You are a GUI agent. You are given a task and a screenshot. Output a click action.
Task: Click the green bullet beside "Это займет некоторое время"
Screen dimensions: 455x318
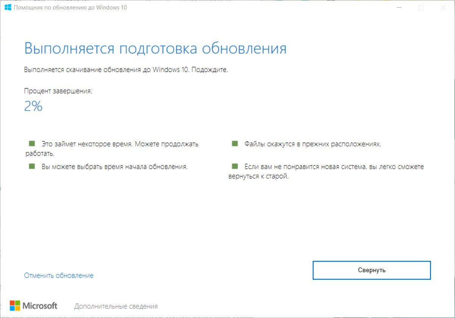pos(32,143)
